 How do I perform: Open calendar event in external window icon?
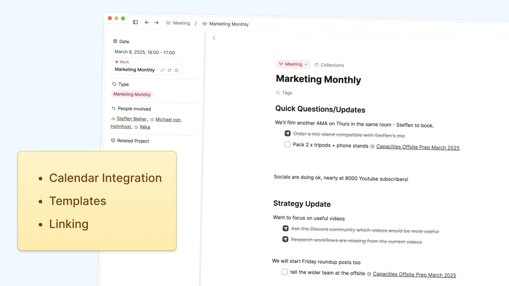[169, 70]
